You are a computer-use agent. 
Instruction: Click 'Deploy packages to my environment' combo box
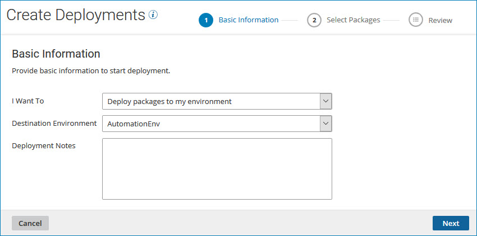pos(217,101)
